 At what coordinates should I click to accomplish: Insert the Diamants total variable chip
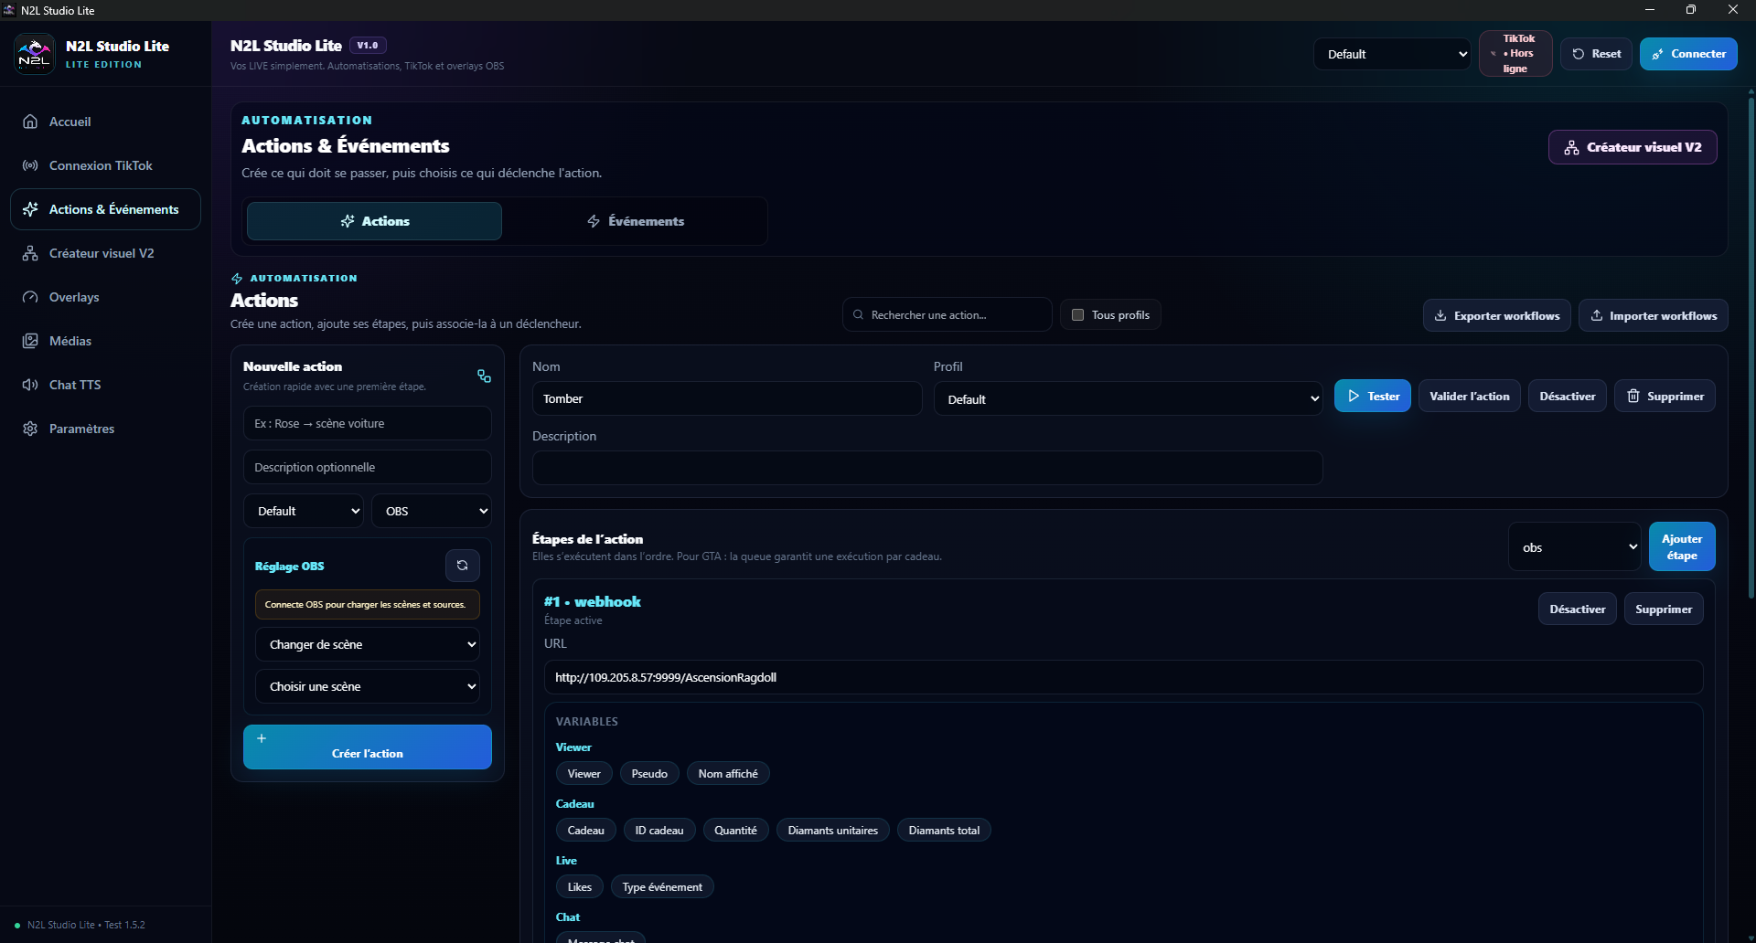click(x=944, y=831)
